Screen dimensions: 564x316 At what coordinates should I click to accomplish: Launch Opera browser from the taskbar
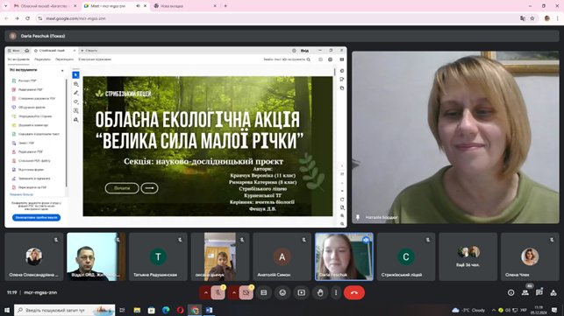click(180, 310)
